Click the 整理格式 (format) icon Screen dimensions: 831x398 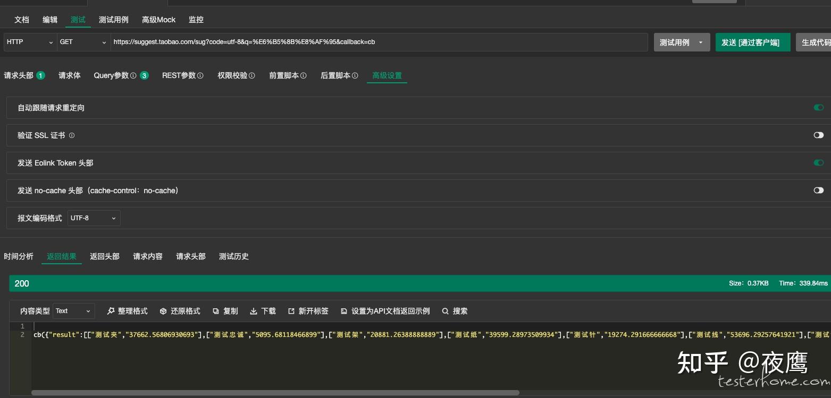click(111, 311)
